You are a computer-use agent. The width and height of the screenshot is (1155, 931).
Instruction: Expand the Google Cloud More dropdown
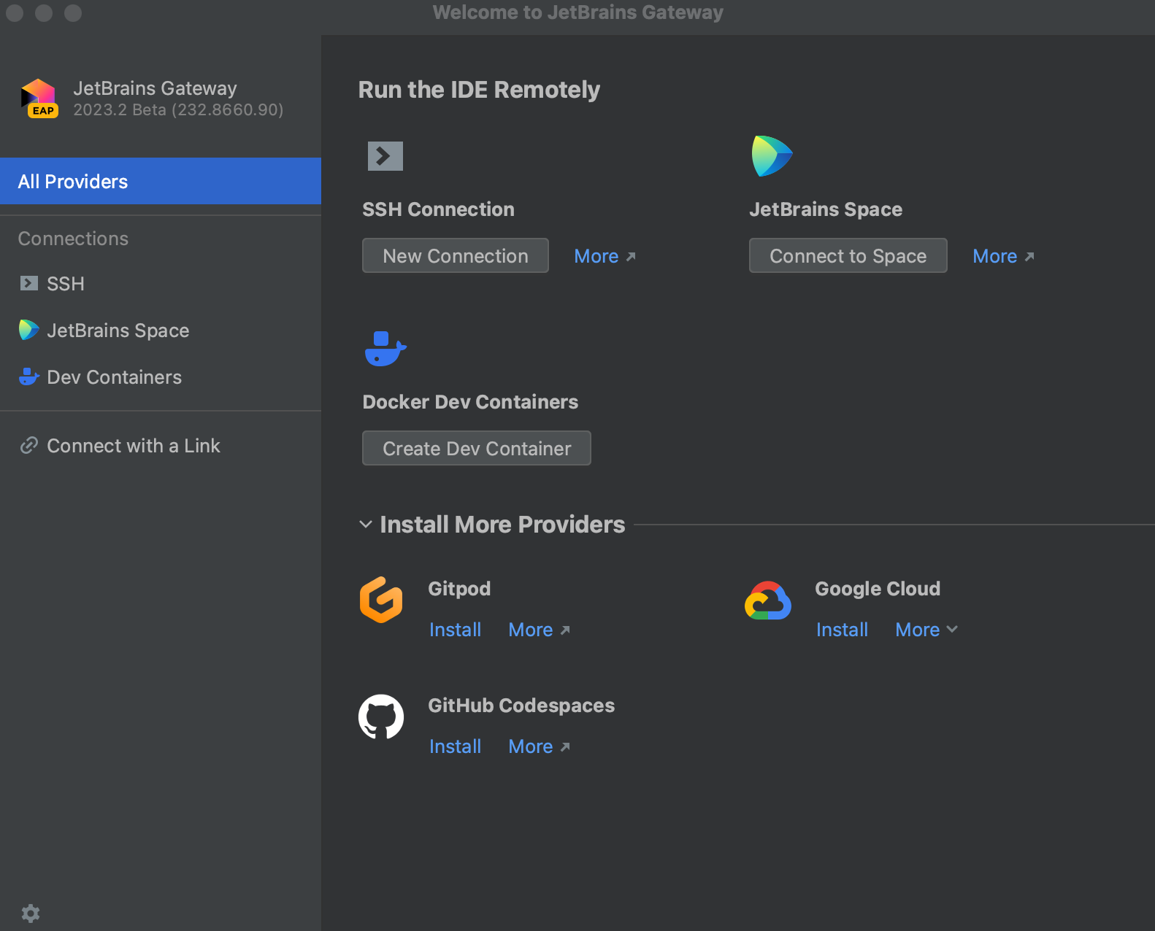[x=926, y=630]
